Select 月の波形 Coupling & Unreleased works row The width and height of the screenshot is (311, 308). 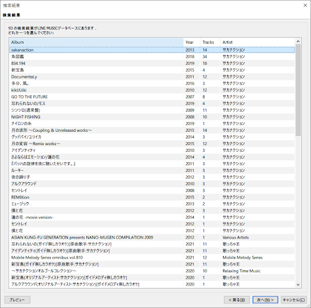click(152, 130)
